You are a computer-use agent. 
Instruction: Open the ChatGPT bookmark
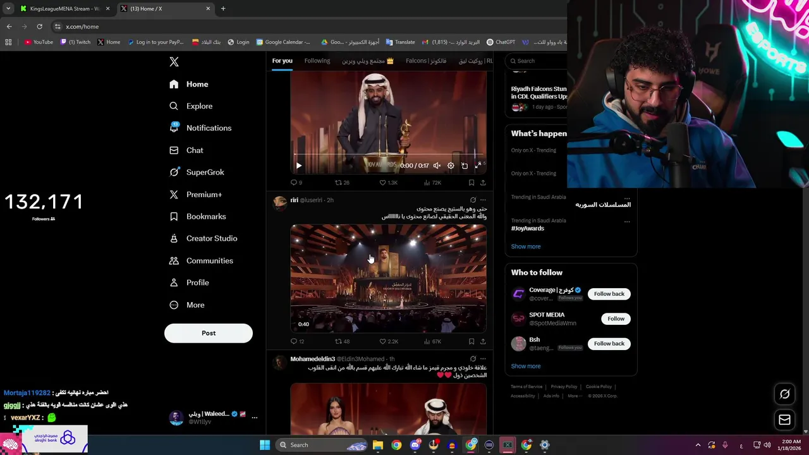coord(501,42)
